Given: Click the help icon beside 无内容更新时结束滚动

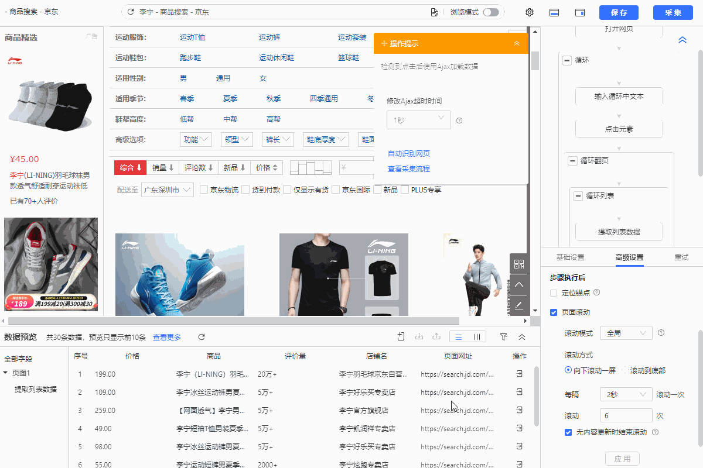Looking at the screenshot, I should (x=655, y=432).
